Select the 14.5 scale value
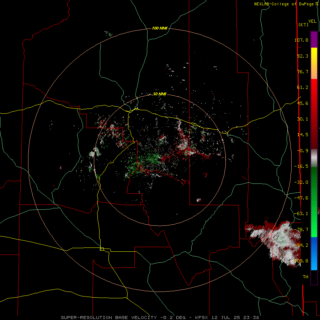This screenshot has width=320, height=320. point(303,135)
